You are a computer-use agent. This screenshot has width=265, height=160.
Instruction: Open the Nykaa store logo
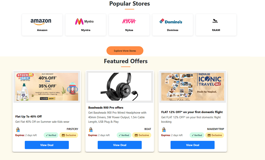click(129, 21)
